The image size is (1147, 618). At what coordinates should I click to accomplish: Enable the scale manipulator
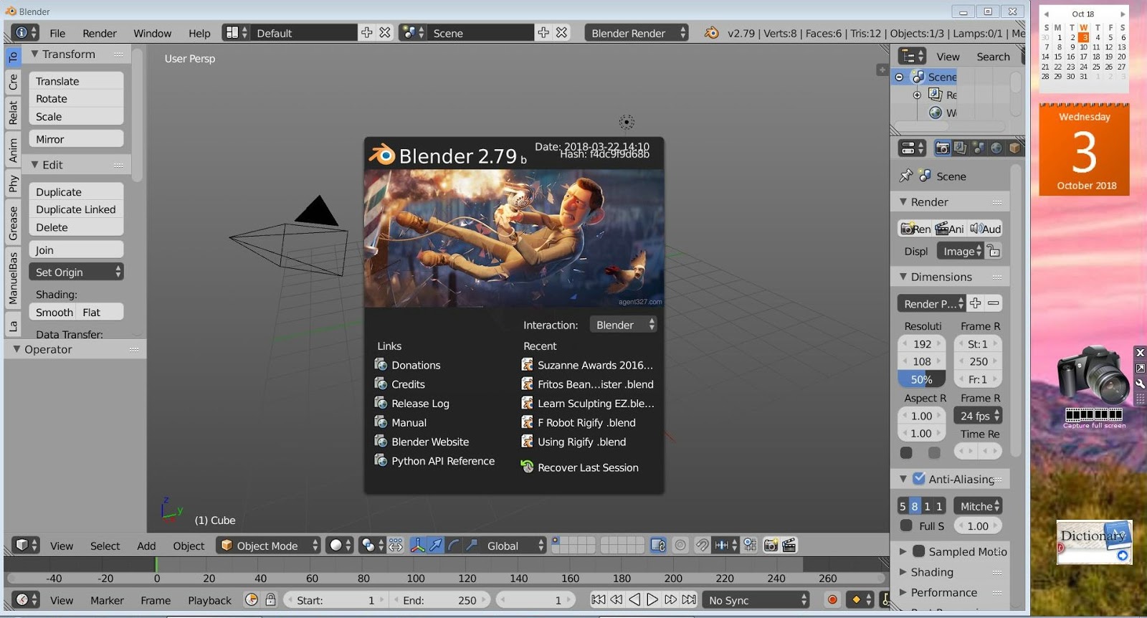472,546
